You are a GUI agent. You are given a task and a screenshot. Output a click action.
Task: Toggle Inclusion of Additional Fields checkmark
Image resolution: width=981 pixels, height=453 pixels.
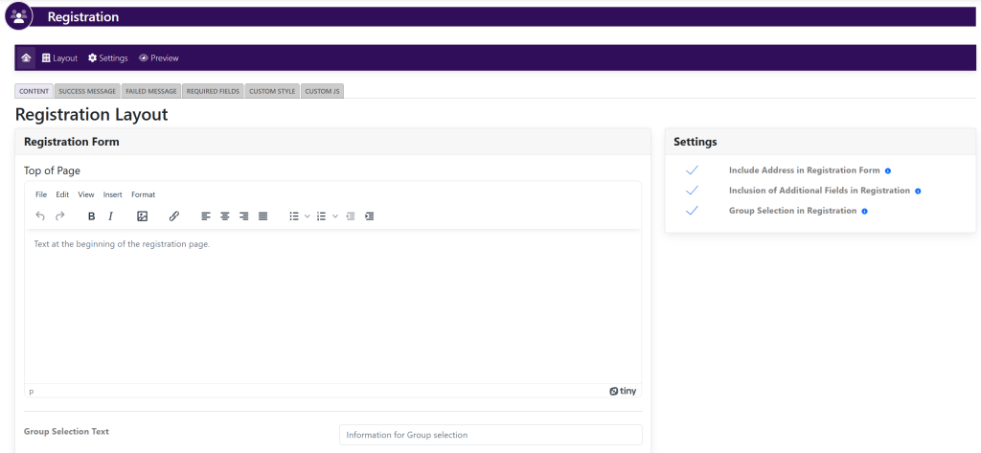click(692, 191)
